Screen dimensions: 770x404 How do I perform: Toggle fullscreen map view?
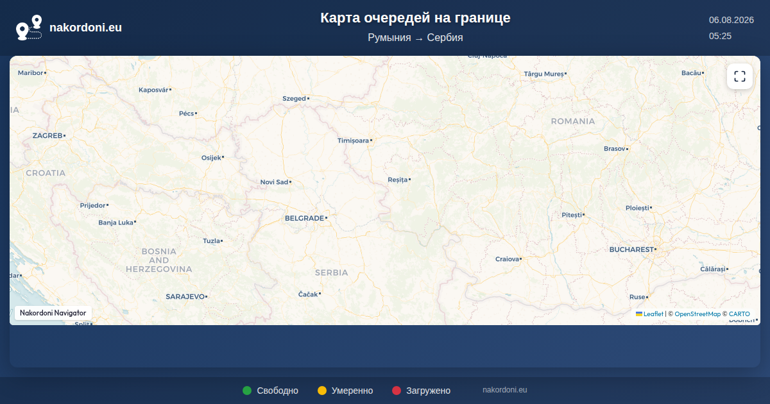(740, 76)
